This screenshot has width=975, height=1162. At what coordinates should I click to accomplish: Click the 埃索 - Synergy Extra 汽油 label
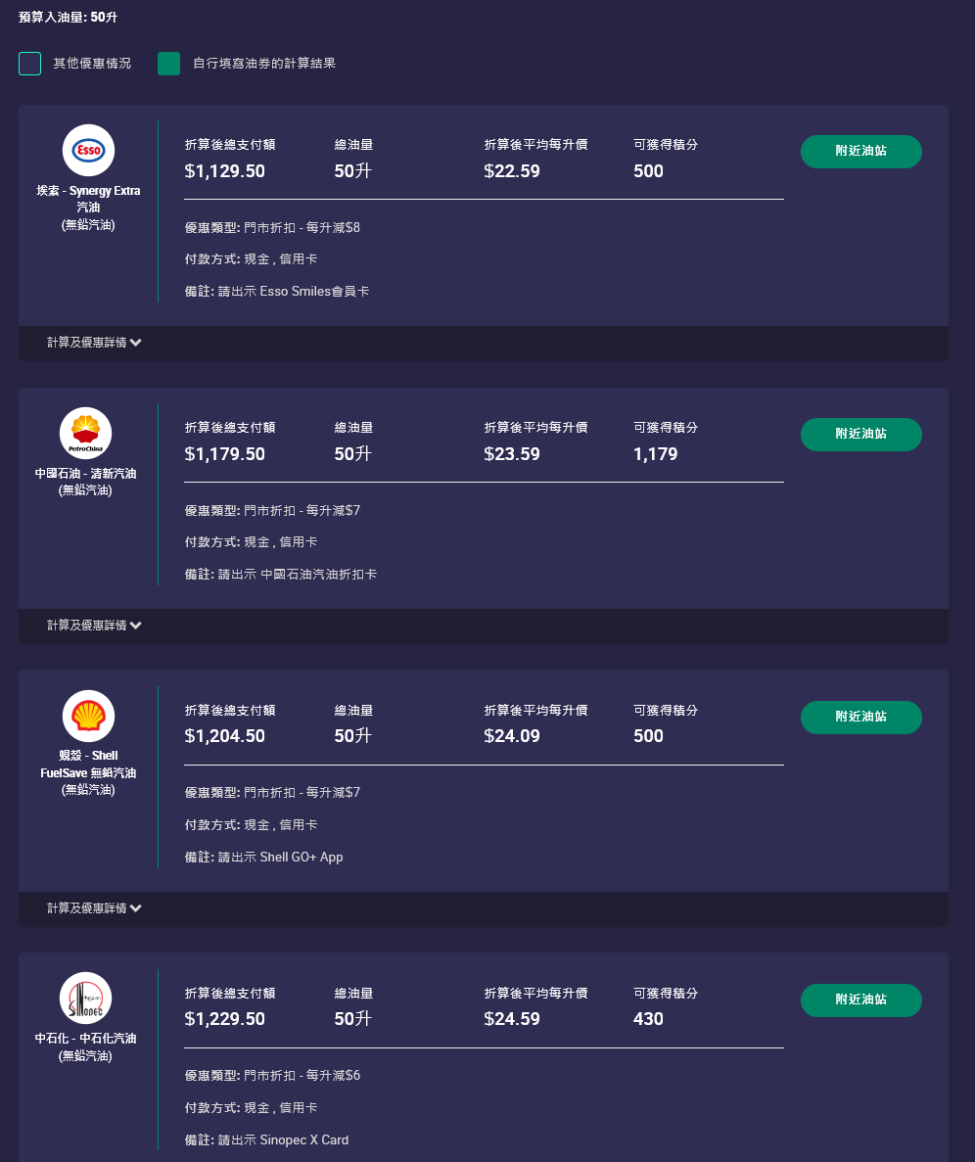coord(89,198)
